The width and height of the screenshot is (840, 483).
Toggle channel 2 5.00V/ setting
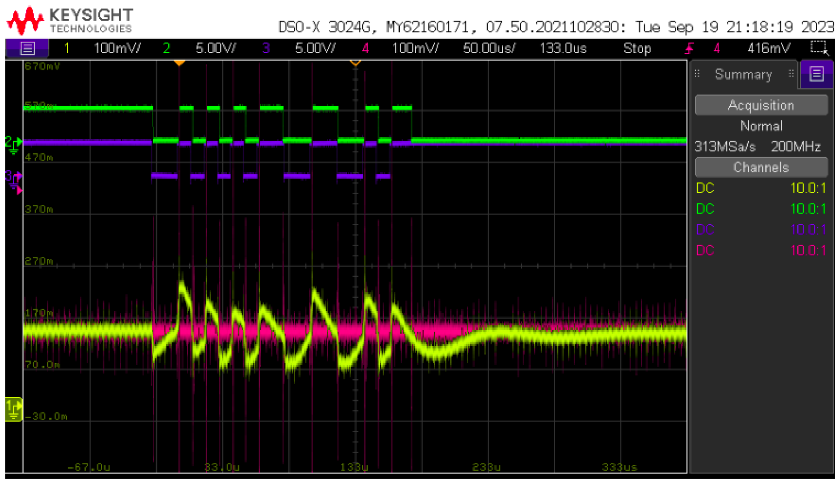click(216, 48)
